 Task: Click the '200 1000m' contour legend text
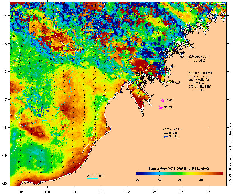click(95, 176)
